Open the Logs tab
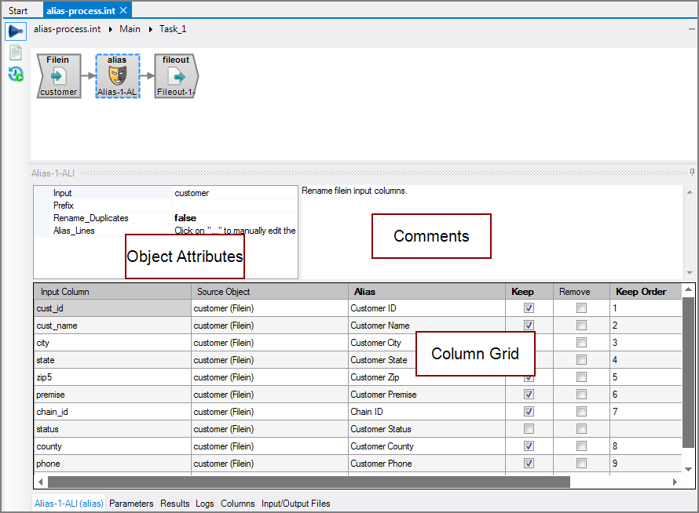 pos(204,504)
